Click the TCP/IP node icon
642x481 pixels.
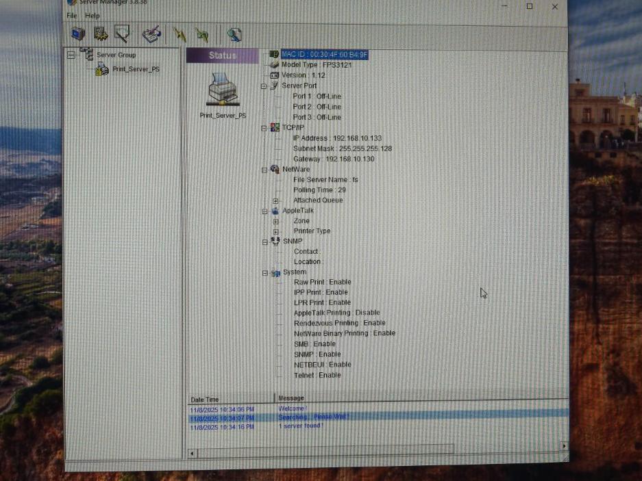click(x=275, y=128)
